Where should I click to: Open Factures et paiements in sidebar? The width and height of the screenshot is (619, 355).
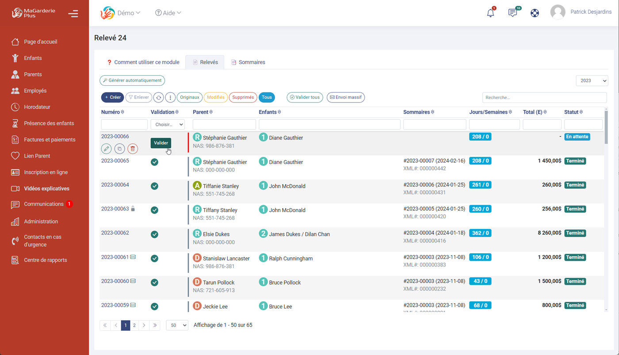pyautogui.click(x=50, y=140)
